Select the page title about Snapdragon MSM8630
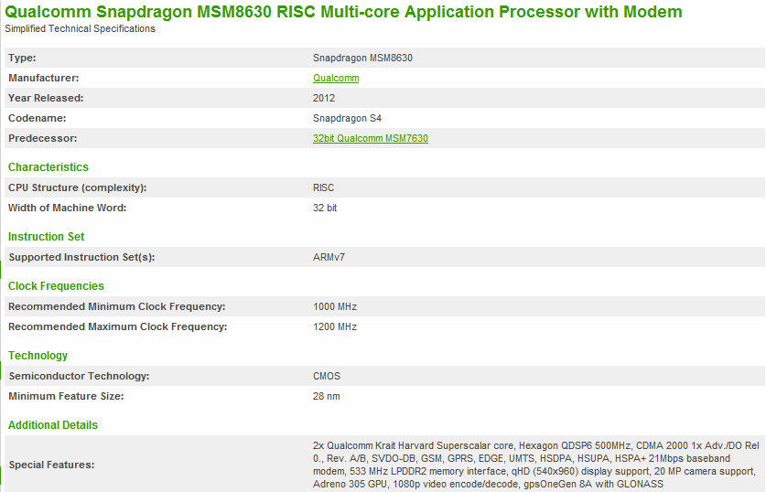 point(343,11)
